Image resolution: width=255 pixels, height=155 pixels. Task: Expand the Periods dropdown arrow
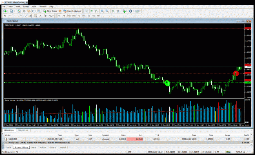(x=133, y=11)
